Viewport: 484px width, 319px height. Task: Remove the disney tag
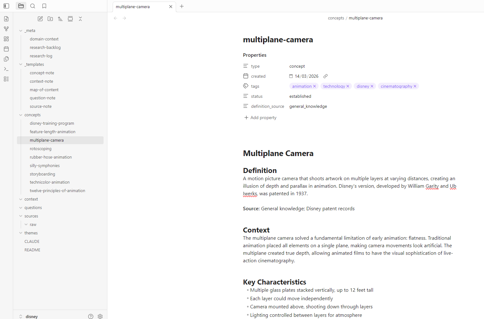pos(372,86)
